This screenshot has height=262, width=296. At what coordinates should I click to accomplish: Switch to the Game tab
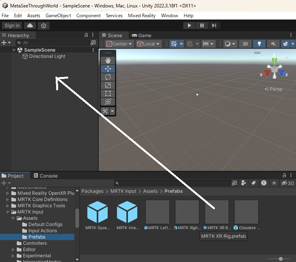click(142, 36)
